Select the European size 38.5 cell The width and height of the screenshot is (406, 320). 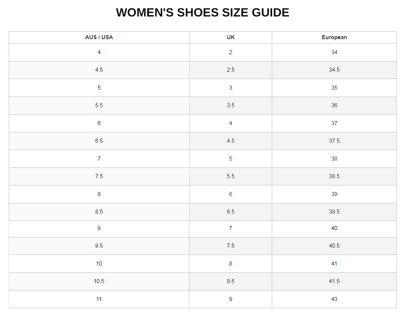click(334, 176)
